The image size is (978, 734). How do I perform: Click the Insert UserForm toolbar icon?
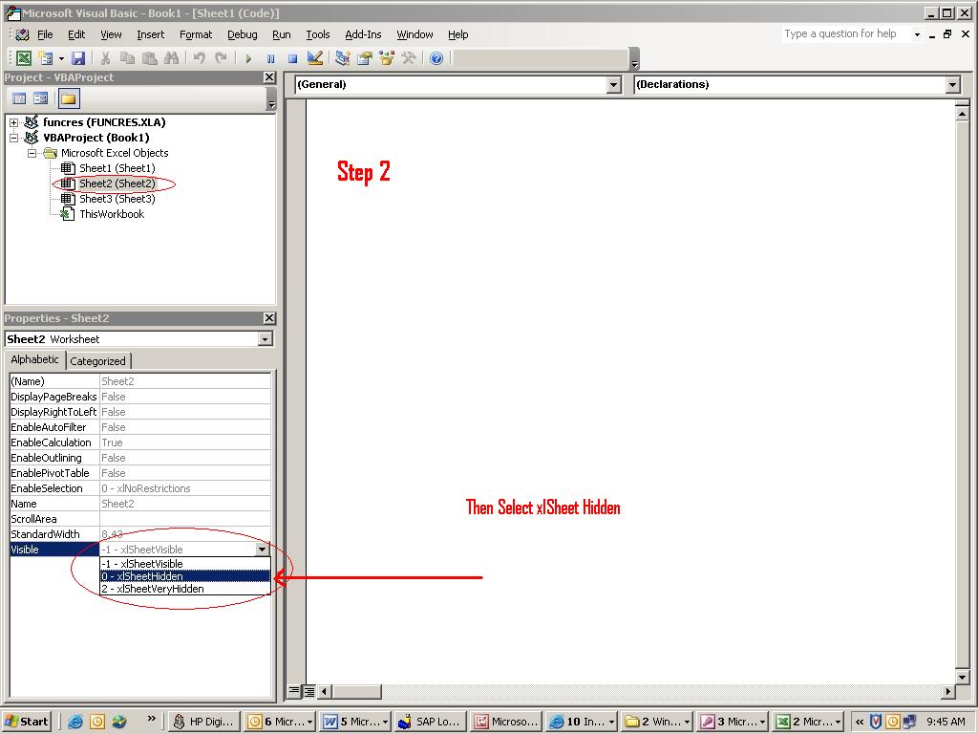[x=45, y=58]
